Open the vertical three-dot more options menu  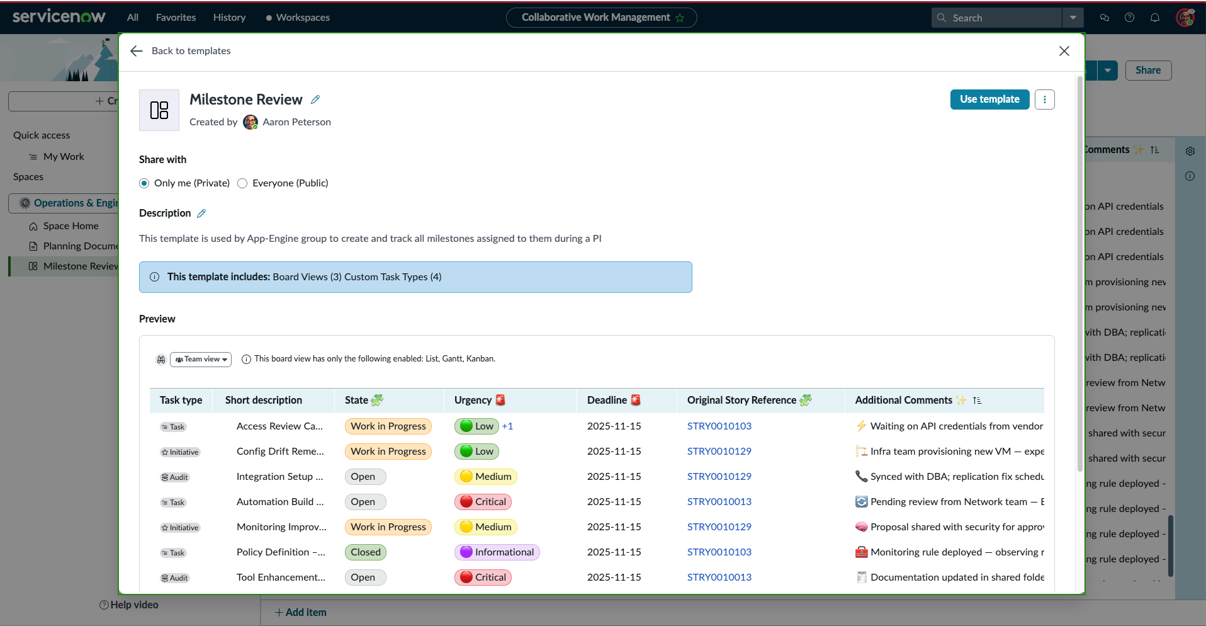pos(1044,100)
